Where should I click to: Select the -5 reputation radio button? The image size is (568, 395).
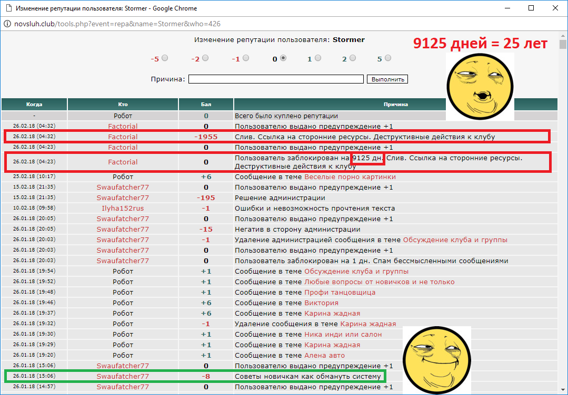[x=165, y=58]
